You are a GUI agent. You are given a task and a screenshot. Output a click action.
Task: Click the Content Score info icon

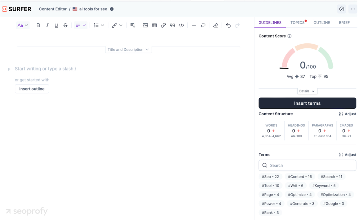pyautogui.click(x=289, y=36)
